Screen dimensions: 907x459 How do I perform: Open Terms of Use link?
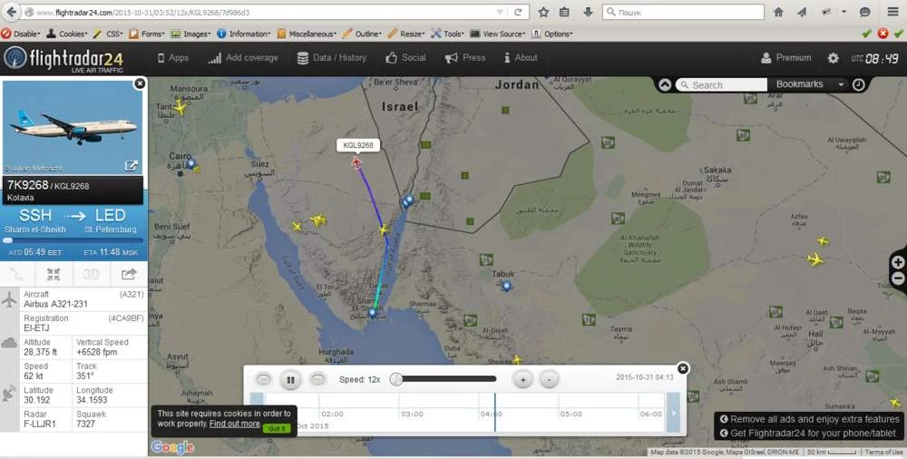[x=883, y=452]
